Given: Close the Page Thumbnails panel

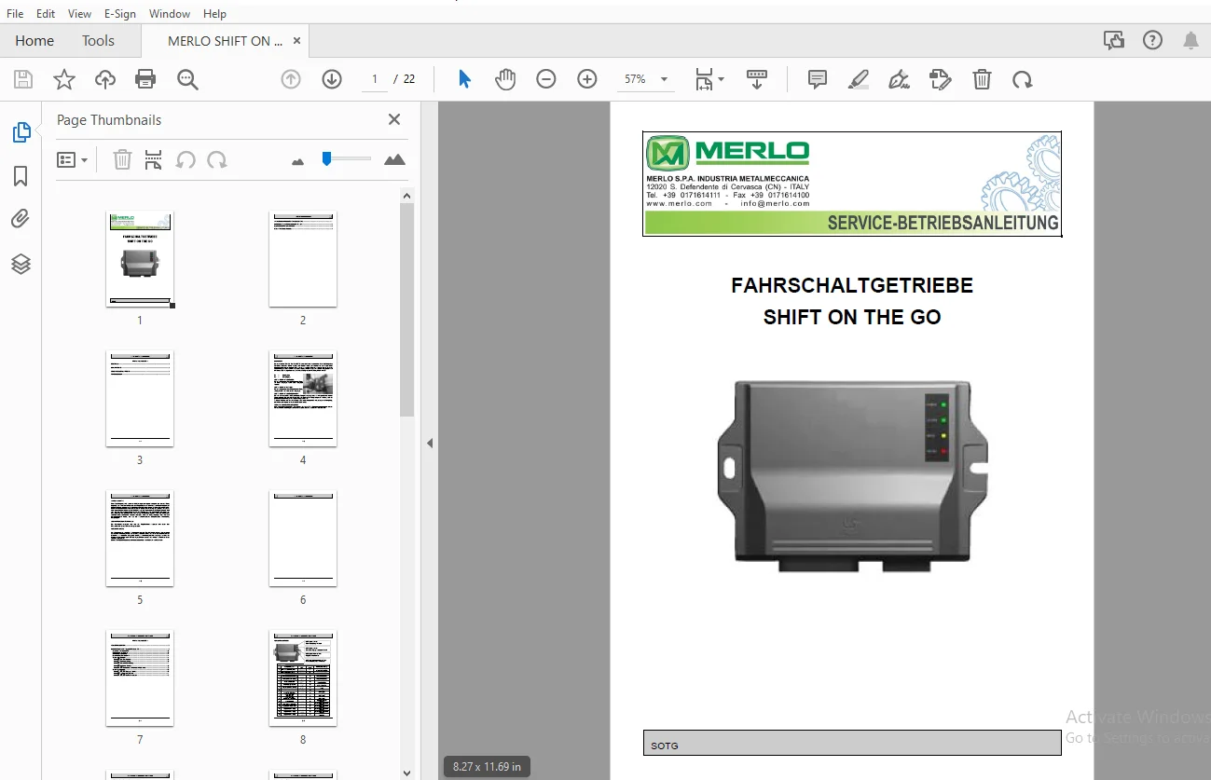Looking at the screenshot, I should click(x=394, y=119).
